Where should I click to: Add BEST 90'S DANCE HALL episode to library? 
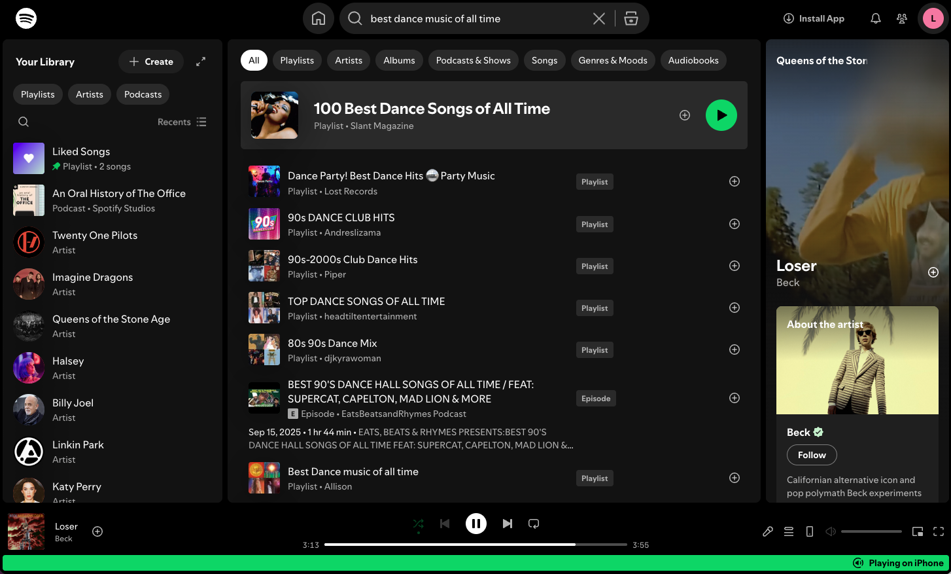coord(735,398)
